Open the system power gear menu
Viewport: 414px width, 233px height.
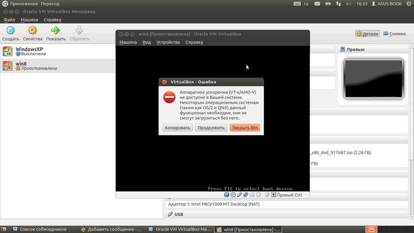click(409, 4)
